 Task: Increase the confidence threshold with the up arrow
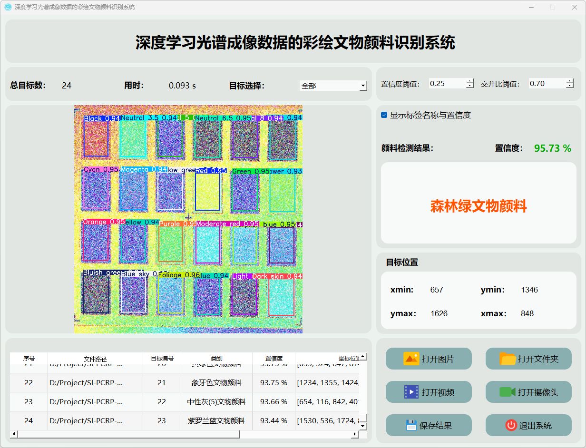click(470, 81)
